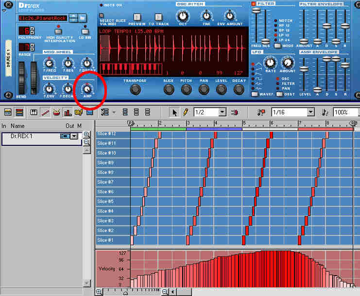This screenshot has width=360, height=296.
Task: Show the Pattern lane
Action: point(79,112)
